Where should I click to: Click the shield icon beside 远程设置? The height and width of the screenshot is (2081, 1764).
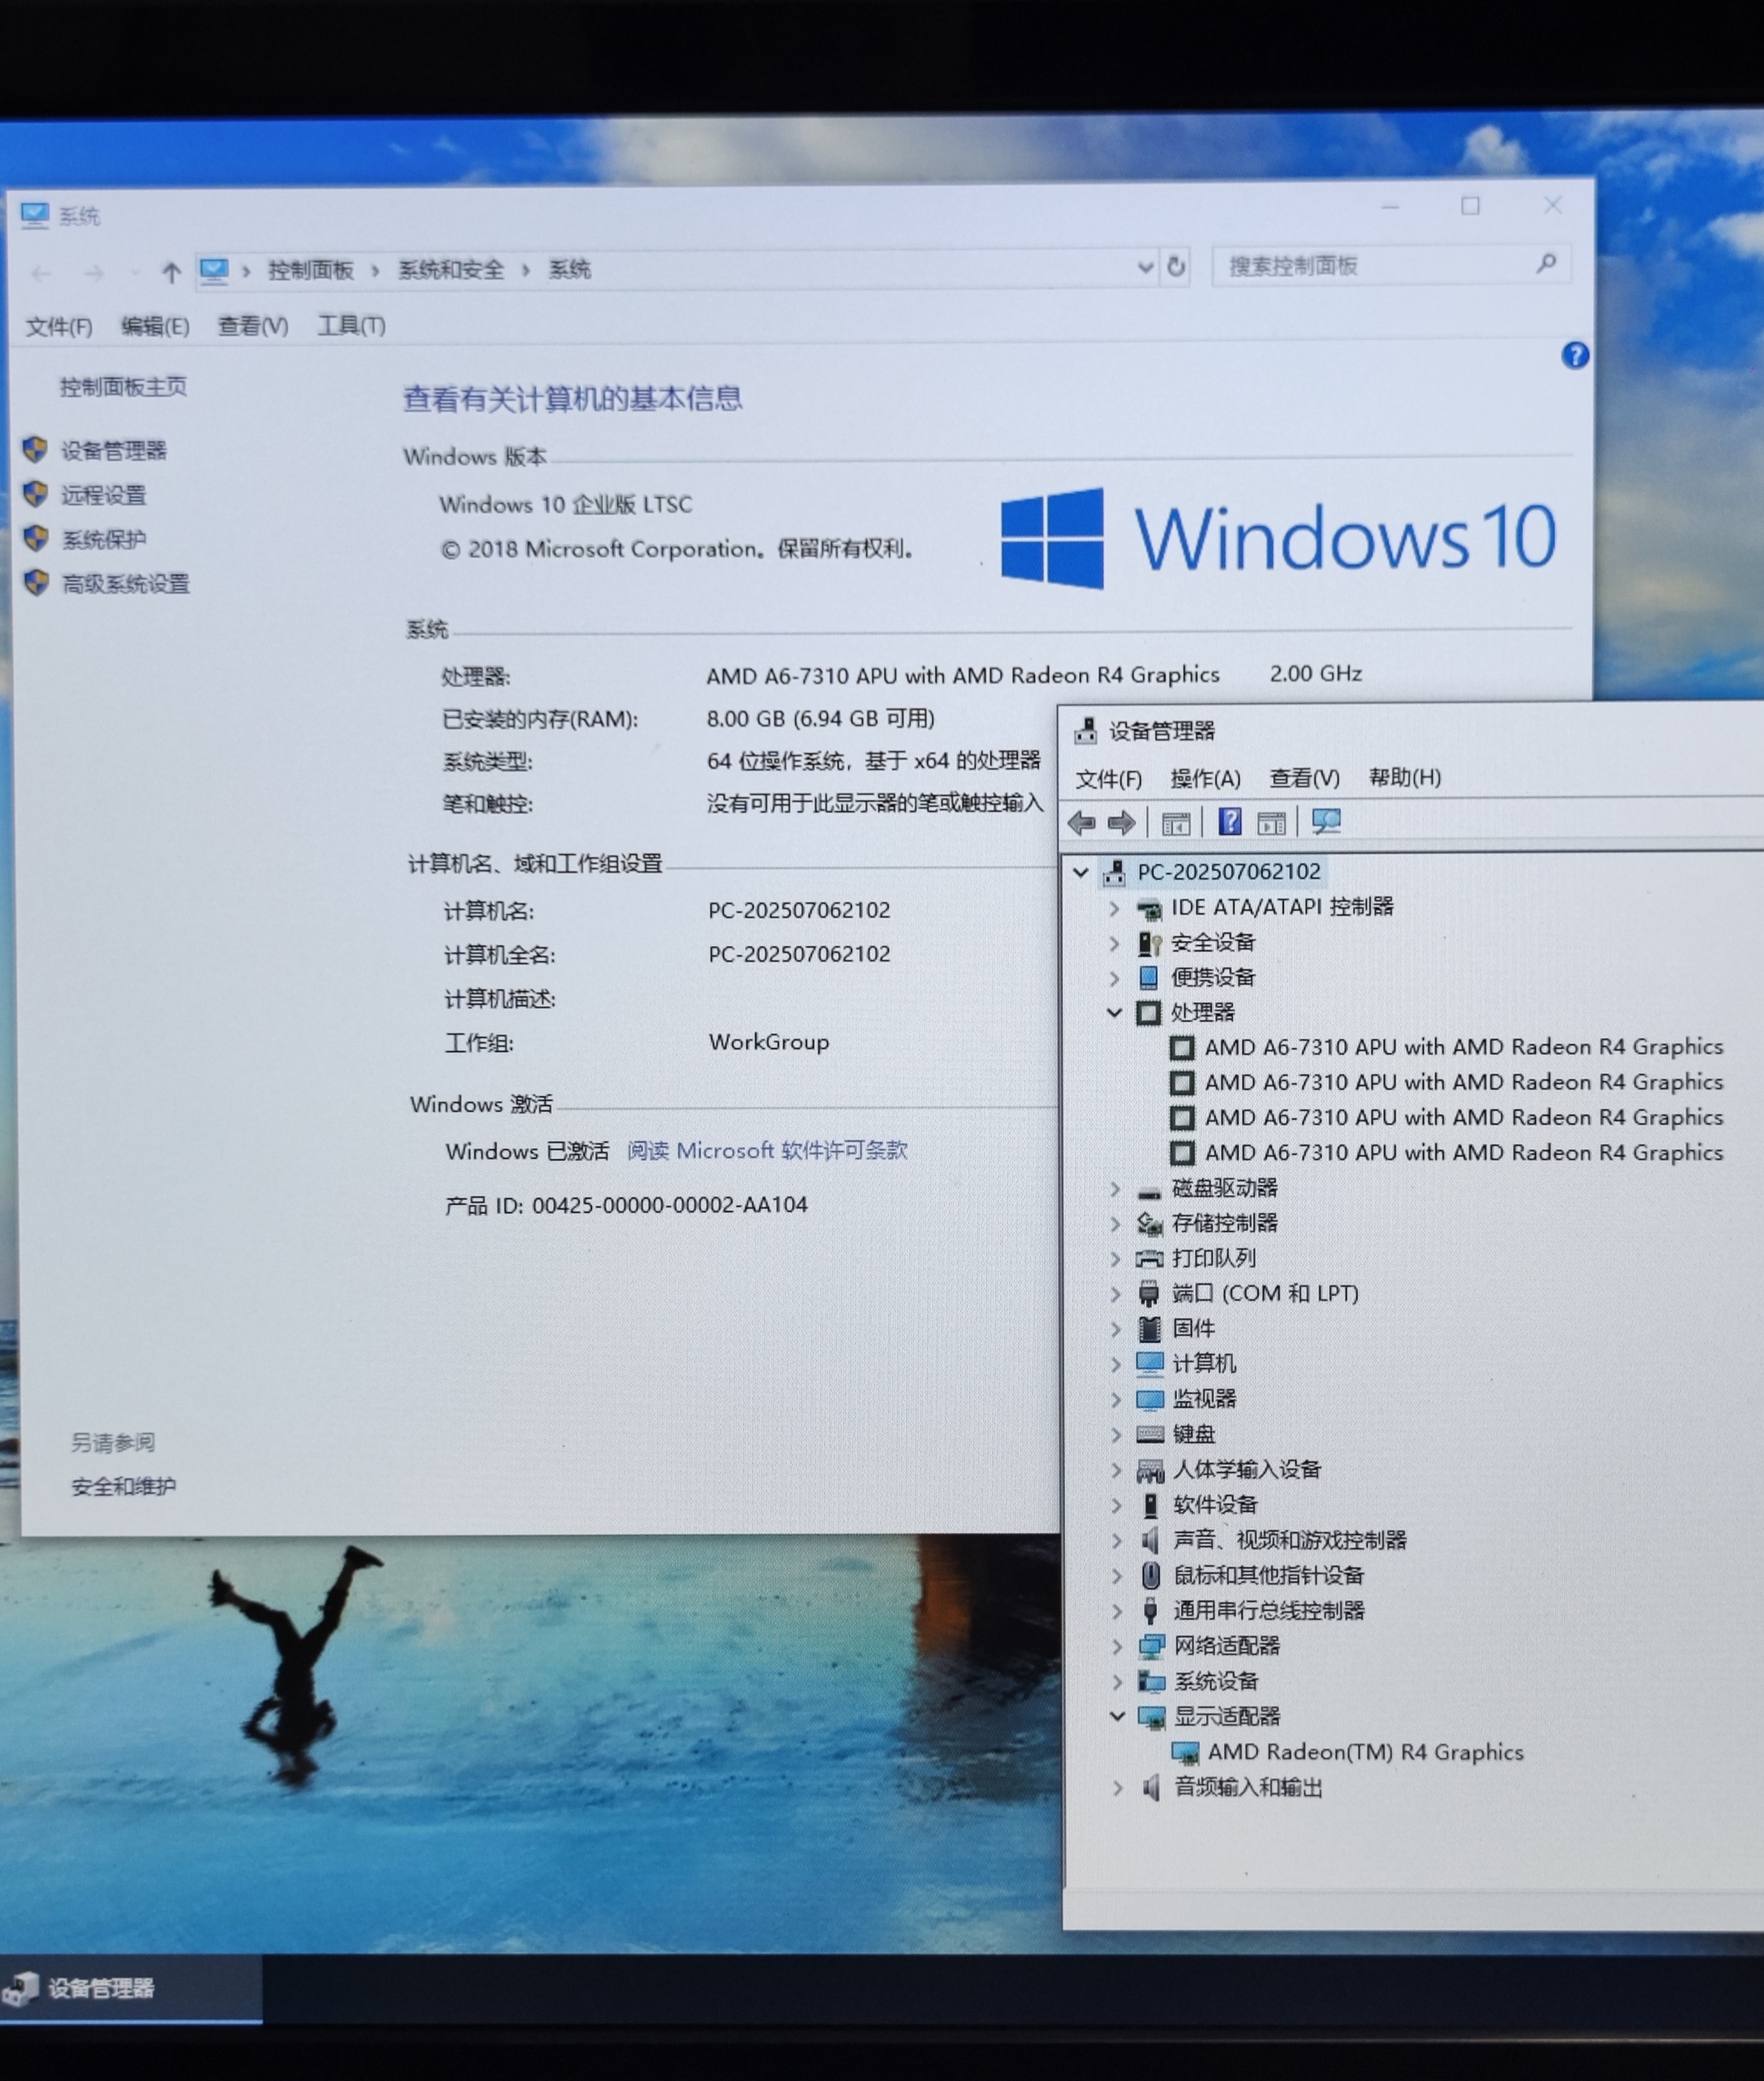(x=35, y=493)
